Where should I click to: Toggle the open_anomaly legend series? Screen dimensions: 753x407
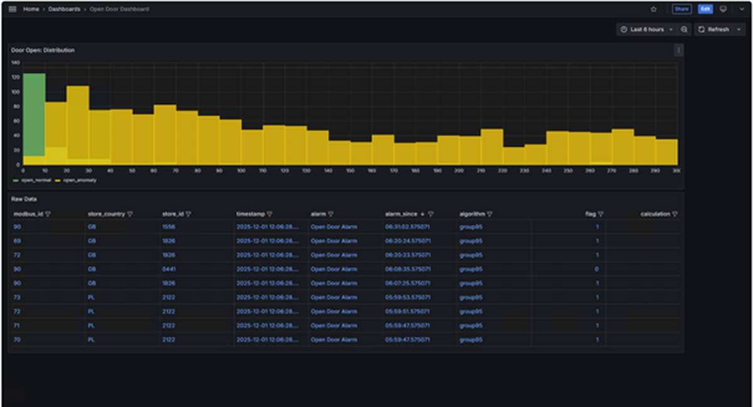78,180
